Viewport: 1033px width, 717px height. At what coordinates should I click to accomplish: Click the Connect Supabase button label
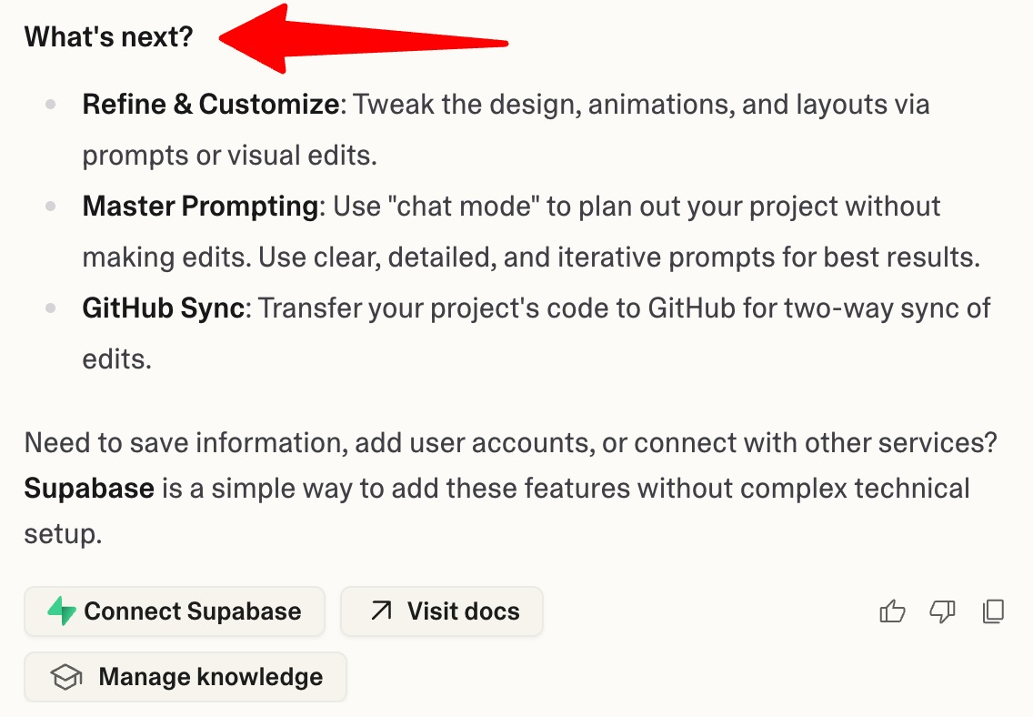(x=193, y=611)
